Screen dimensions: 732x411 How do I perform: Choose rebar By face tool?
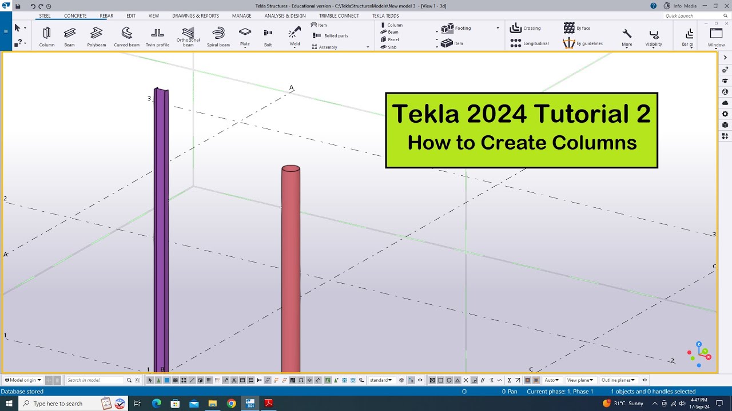click(x=577, y=28)
